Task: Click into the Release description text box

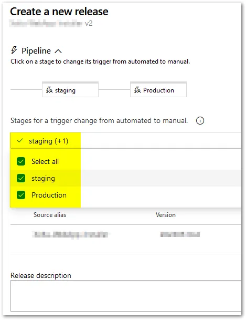Action: 126,296
